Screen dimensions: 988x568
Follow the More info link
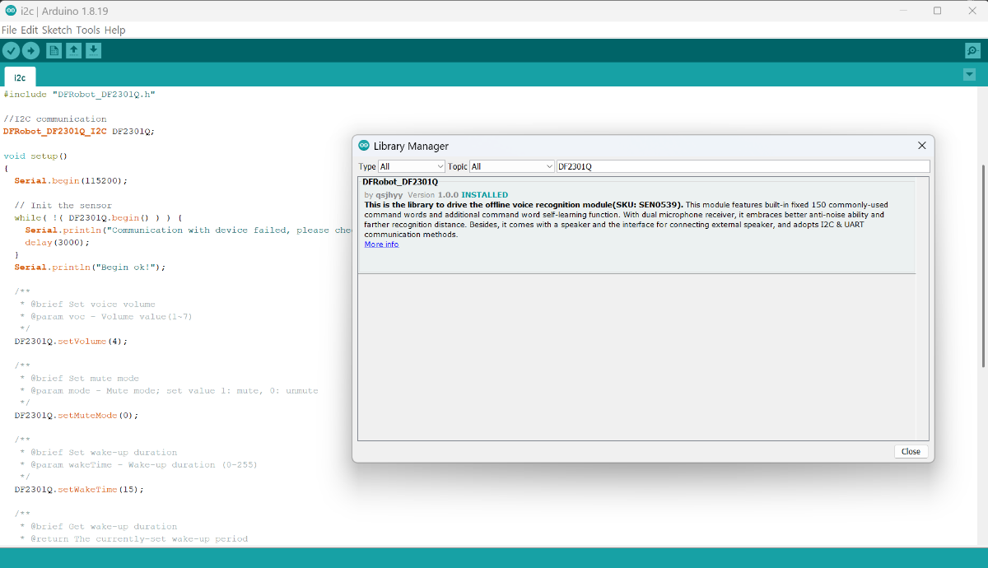(381, 244)
